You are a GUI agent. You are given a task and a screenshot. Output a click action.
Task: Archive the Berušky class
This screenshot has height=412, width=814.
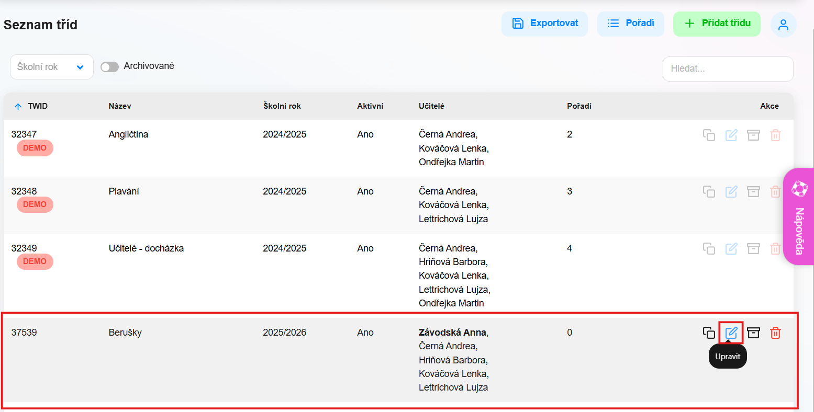[x=753, y=333]
